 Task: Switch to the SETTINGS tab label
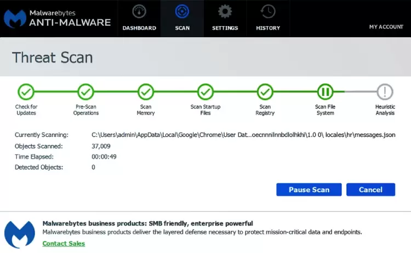[x=225, y=28]
